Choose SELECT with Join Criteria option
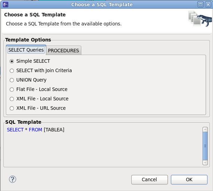This screenshot has width=213, height=191. [12, 70]
